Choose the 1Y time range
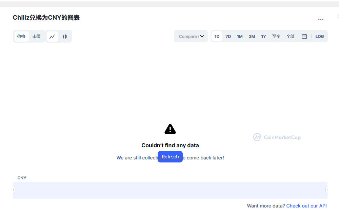The image size is (339, 220). [x=263, y=36]
